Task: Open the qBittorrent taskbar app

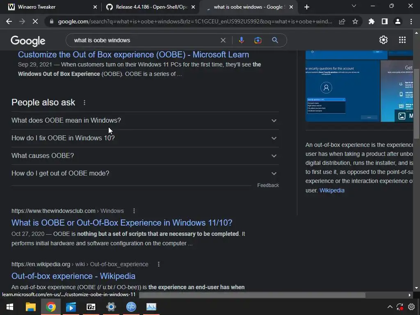Action: [x=131, y=307]
